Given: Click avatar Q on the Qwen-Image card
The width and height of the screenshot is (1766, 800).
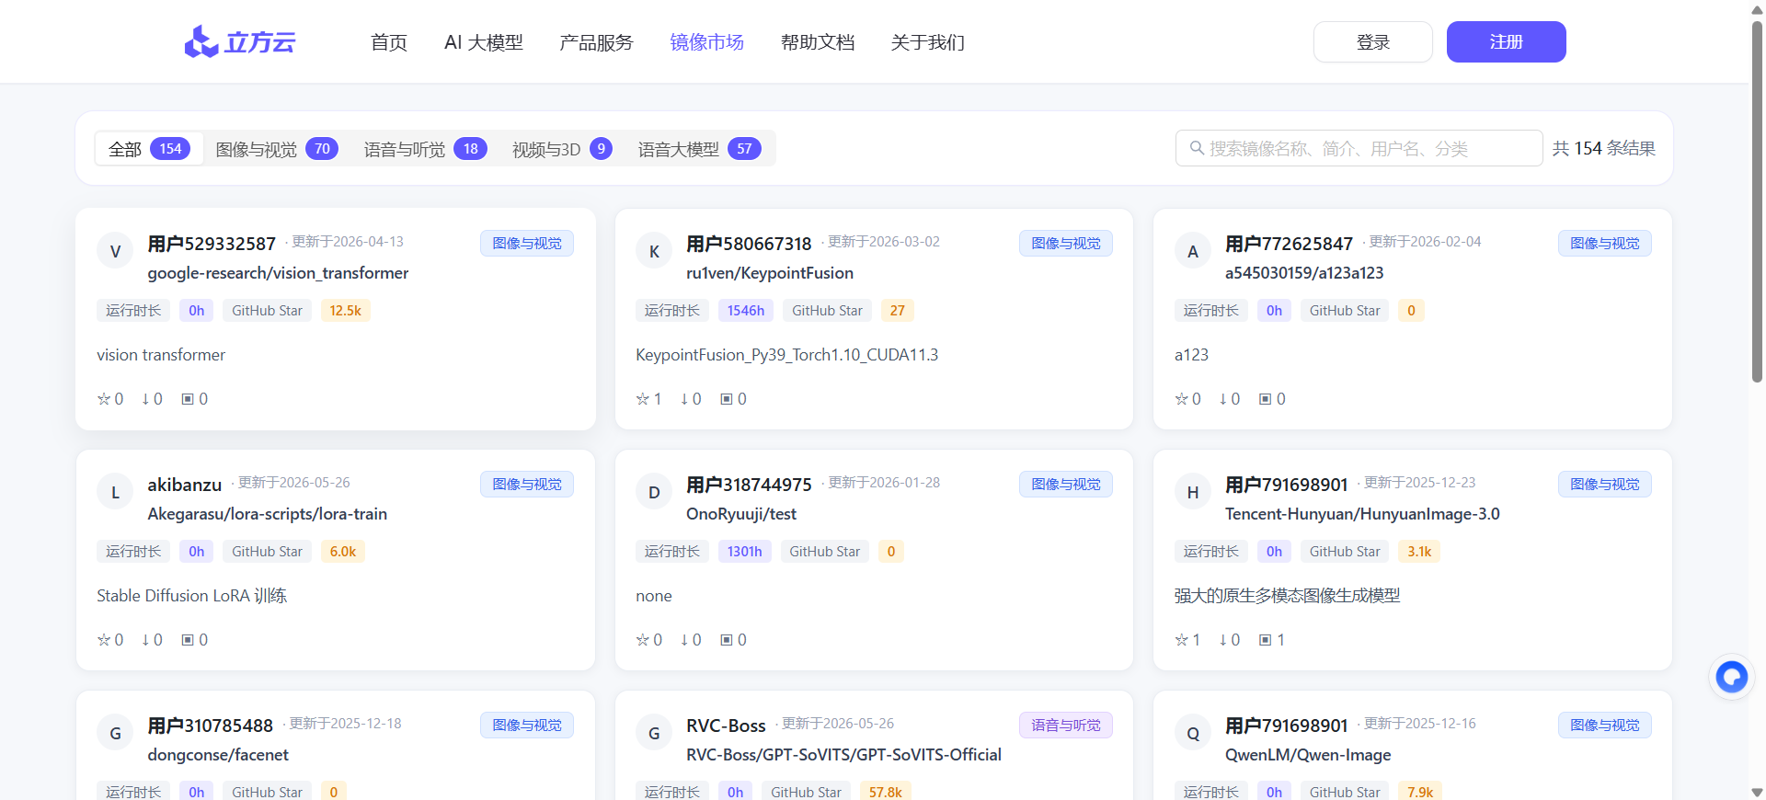Looking at the screenshot, I should point(1193,733).
